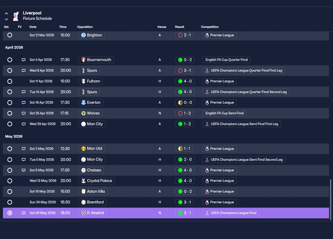Select the Brentford fixture radio button
The width and height of the screenshot is (333, 239).
pos(10,202)
